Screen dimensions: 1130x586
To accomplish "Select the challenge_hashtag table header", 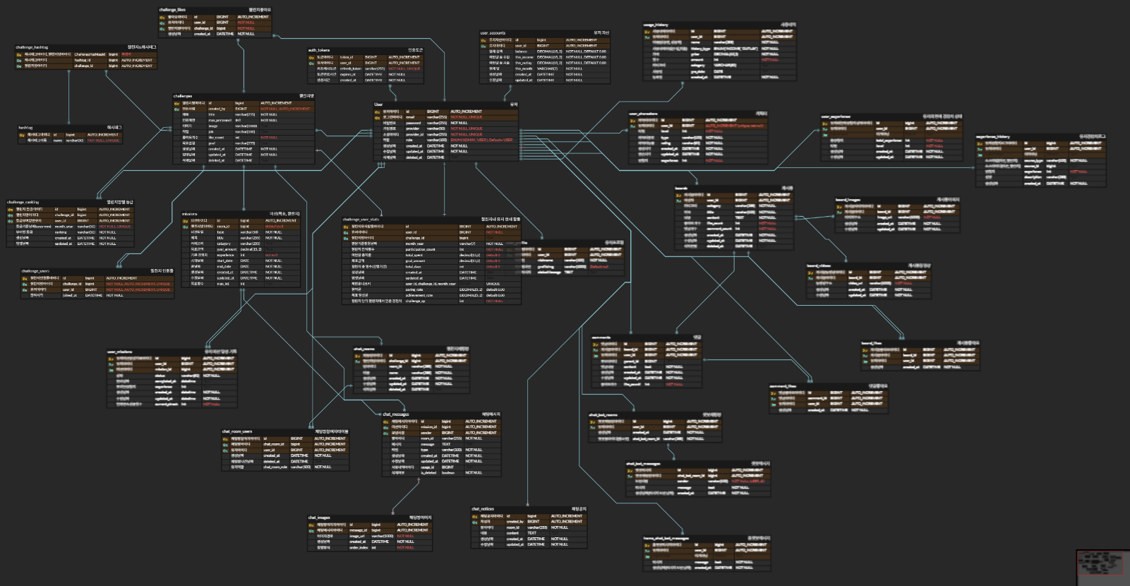I will [x=86, y=47].
